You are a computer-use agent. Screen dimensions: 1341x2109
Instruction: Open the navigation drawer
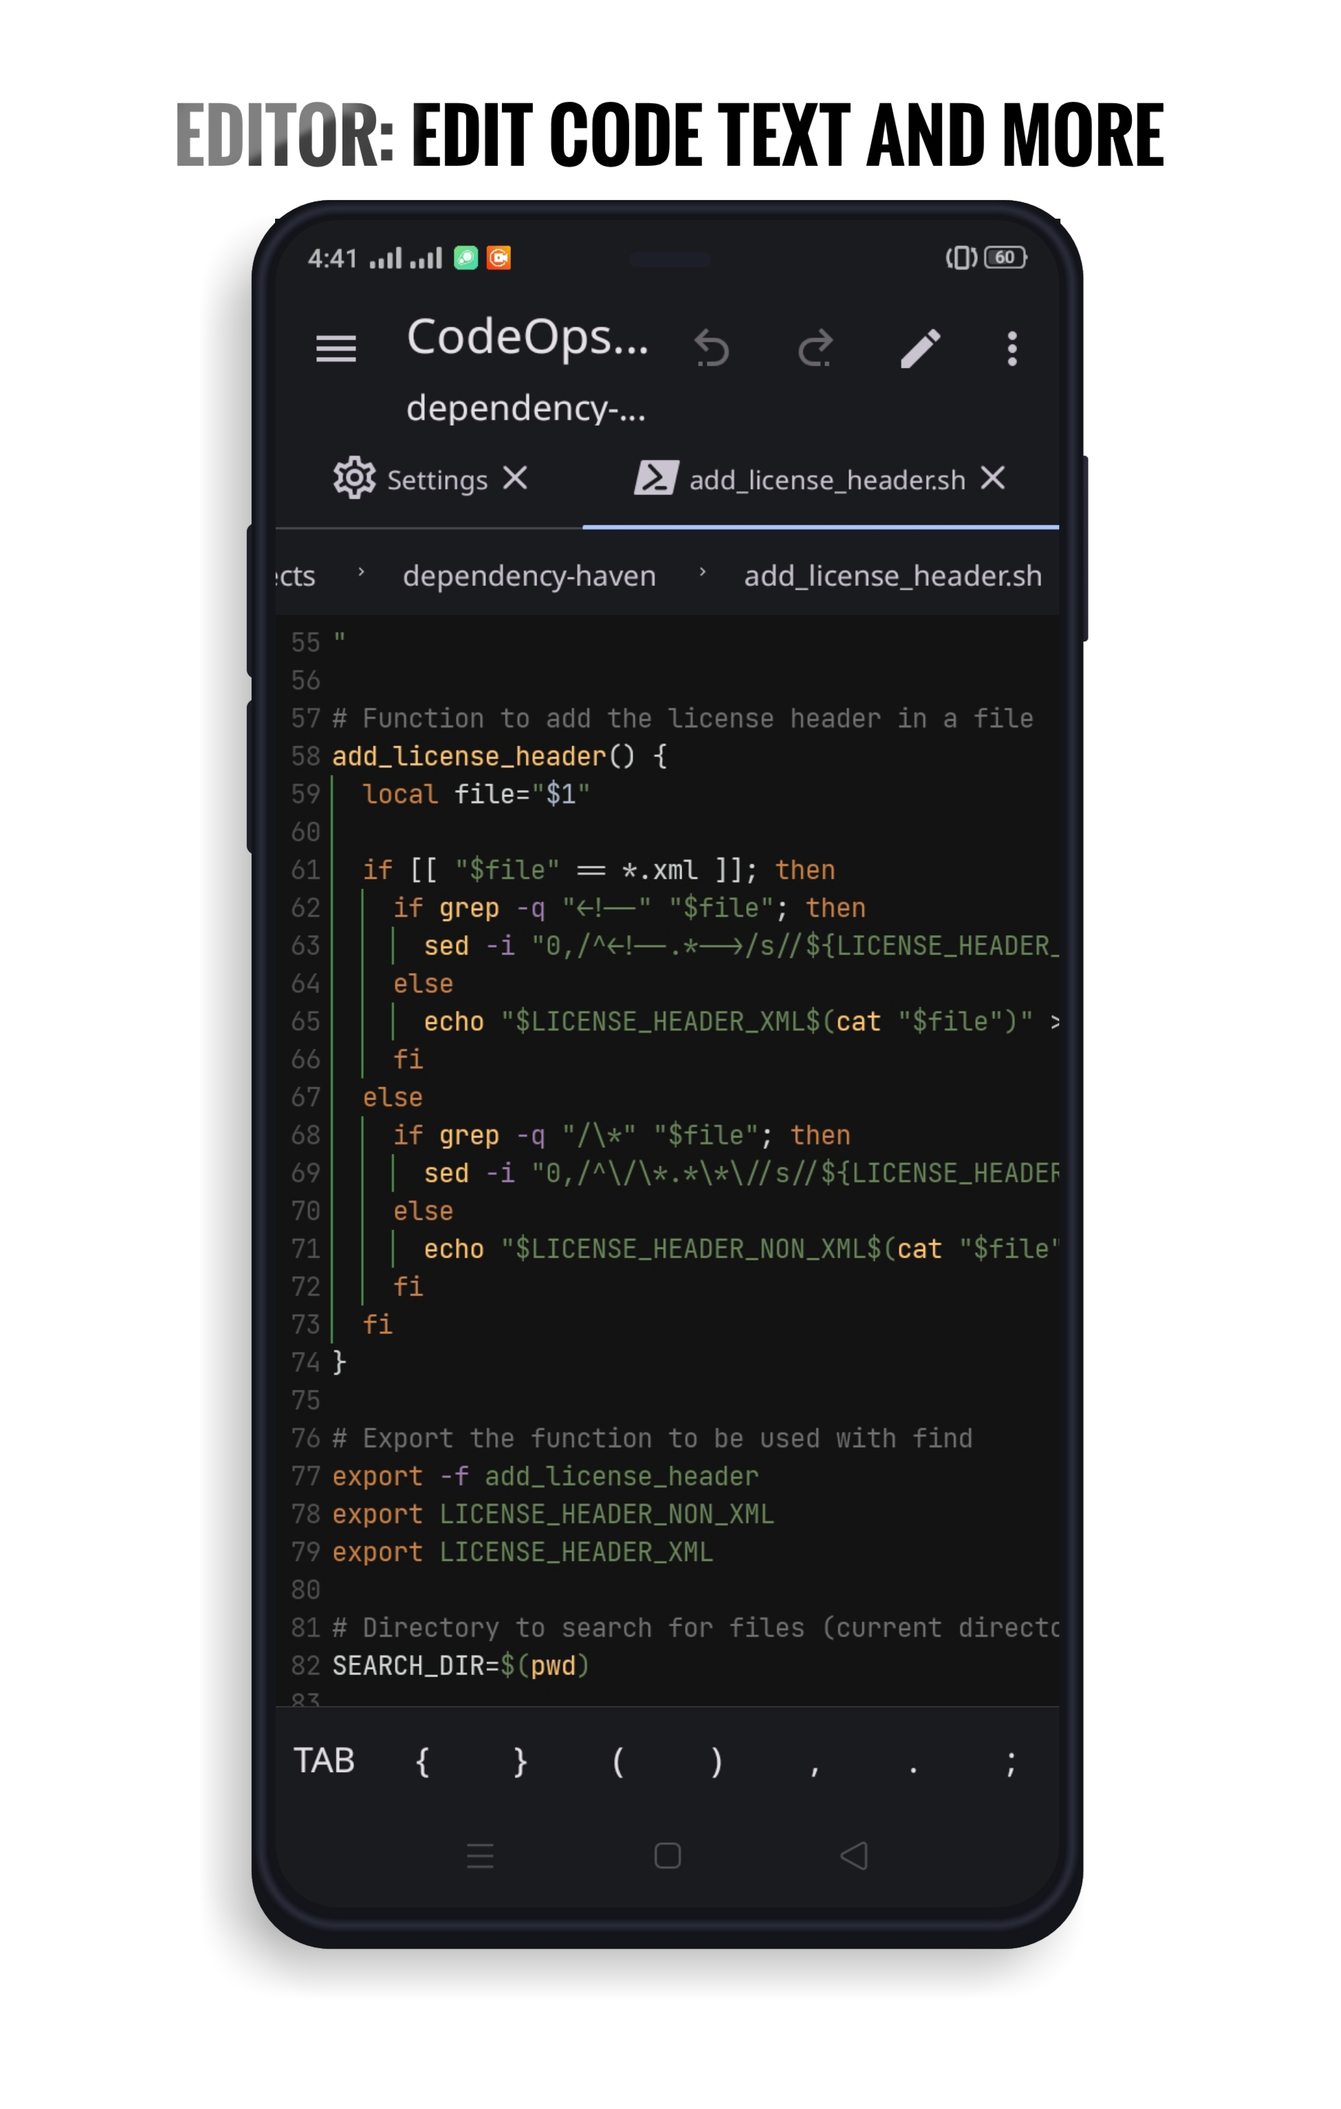[336, 349]
